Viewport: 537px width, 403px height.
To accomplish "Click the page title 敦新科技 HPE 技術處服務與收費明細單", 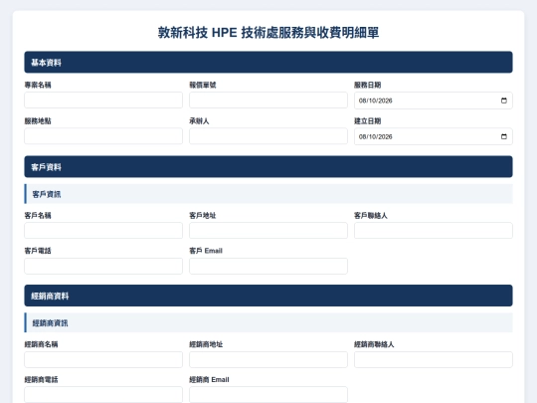I will point(268,33).
